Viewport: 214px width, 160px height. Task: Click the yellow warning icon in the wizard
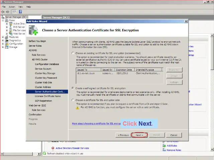[x=77, y=108]
